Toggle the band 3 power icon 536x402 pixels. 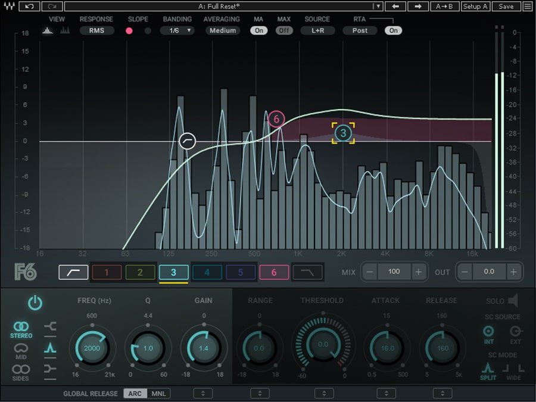tap(35, 303)
